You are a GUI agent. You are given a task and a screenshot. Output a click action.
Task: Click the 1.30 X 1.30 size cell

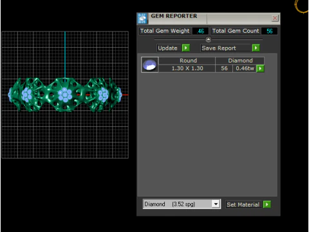tap(187, 68)
